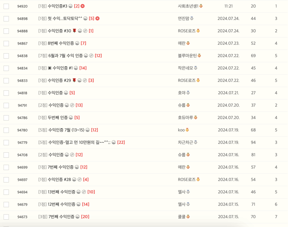Click the N new badge on 수익인증#3
Viewport: 288px width, 227px height.
(83, 6)
